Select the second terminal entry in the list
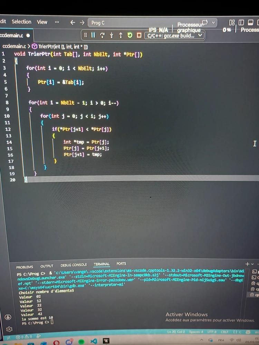Screen dimensions: 259x345 255,277
